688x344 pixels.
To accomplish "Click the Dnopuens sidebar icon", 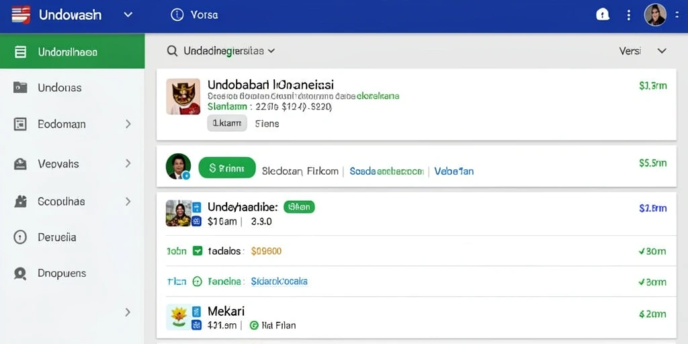I will (20, 273).
